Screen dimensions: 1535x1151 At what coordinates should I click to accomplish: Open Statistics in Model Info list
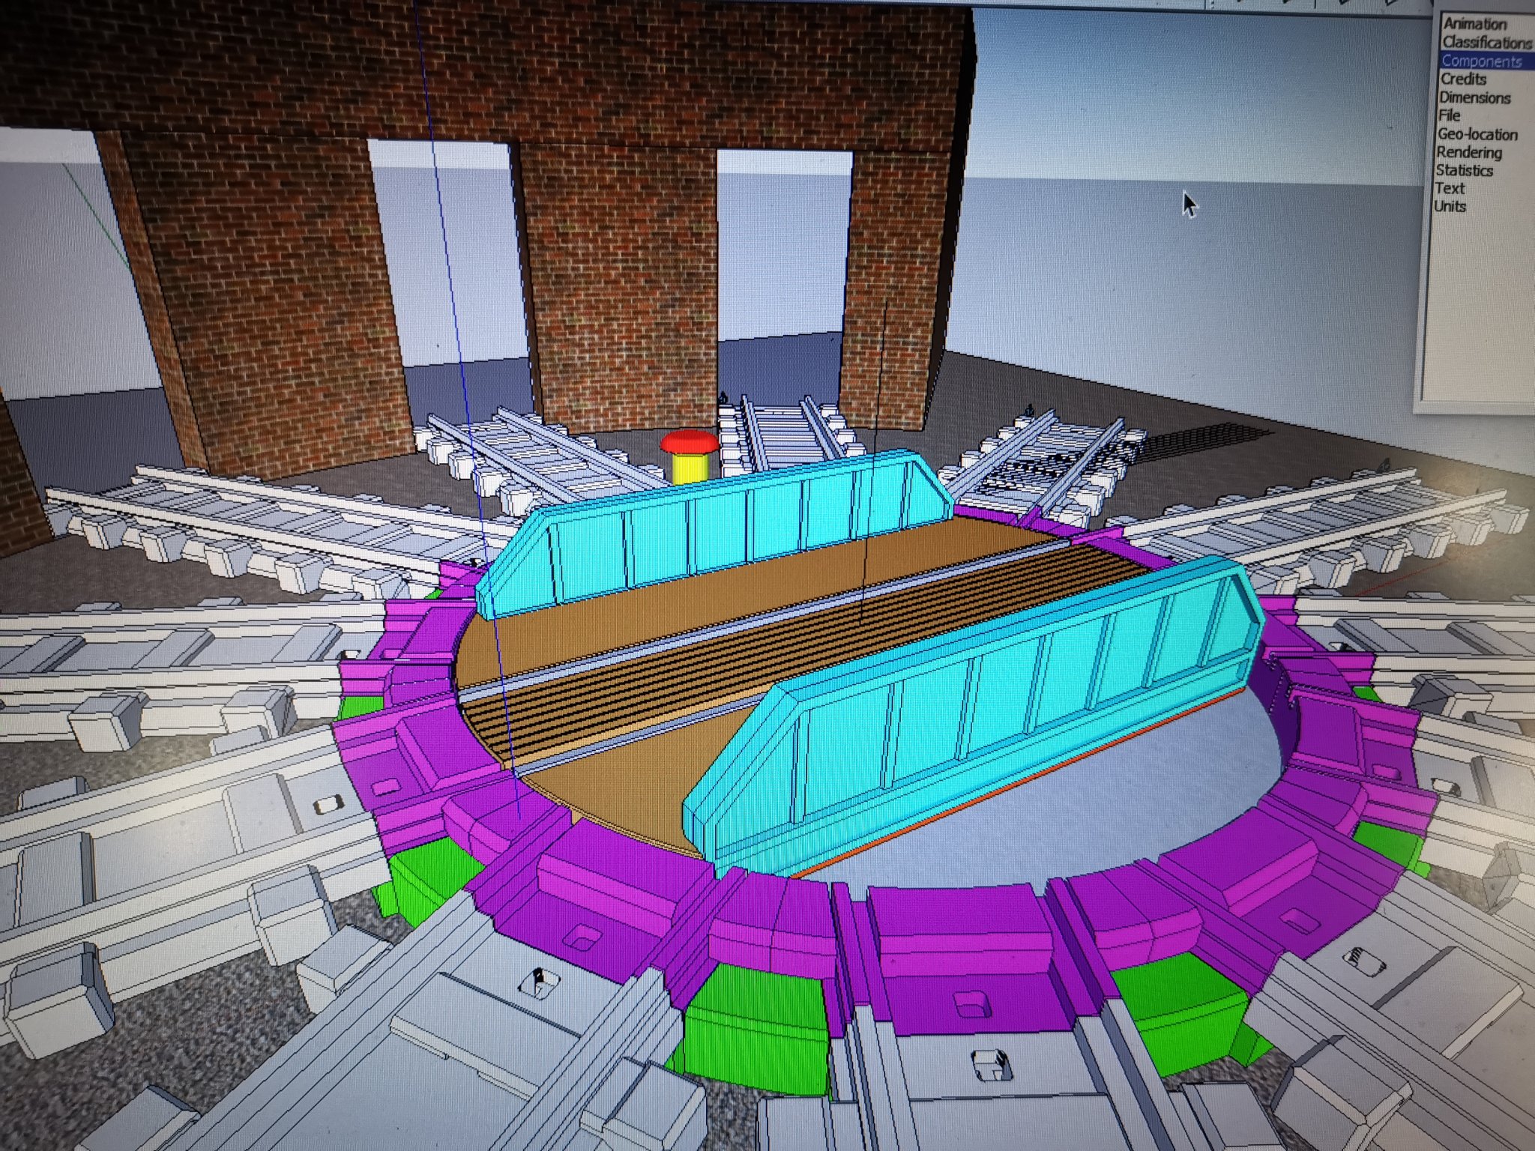(x=1465, y=170)
